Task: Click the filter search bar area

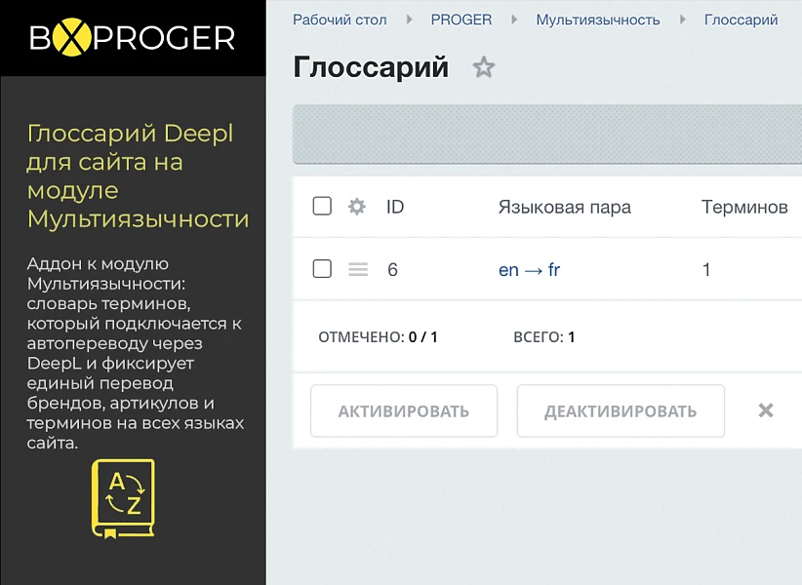Action: click(x=546, y=134)
